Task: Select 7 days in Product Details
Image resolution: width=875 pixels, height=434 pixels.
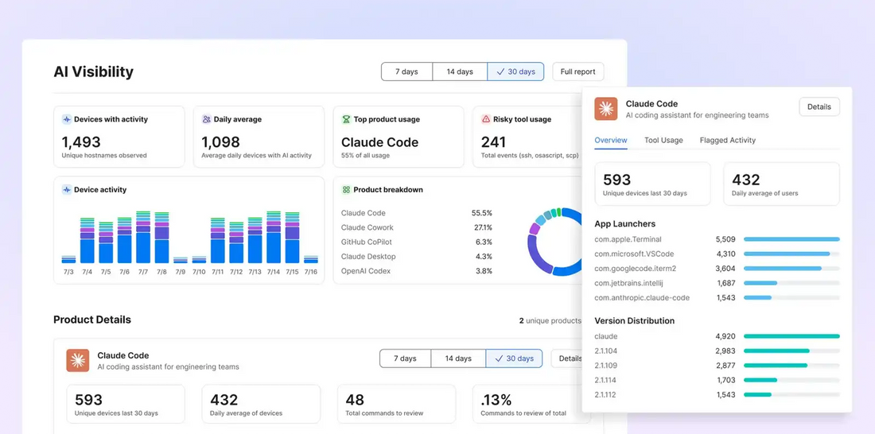Action: point(405,358)
